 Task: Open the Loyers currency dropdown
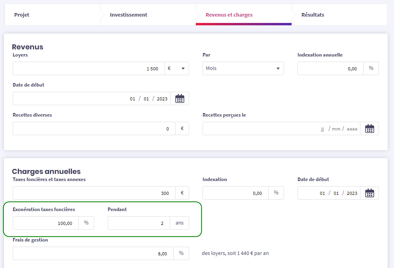pyautogui.click(x=176, y=68)
